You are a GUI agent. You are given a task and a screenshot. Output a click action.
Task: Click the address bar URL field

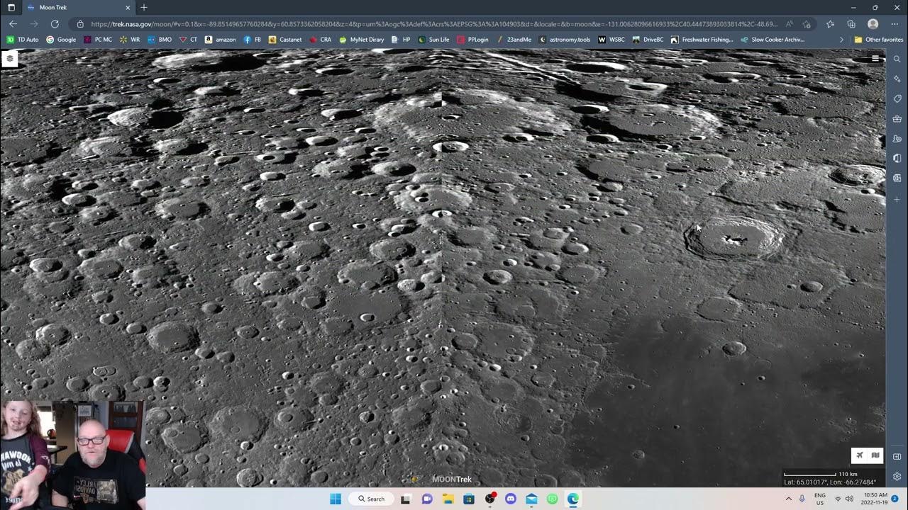click(433, 23)
